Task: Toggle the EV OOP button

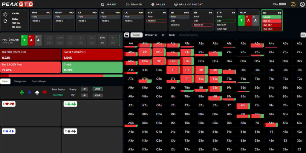Action: 97,95
